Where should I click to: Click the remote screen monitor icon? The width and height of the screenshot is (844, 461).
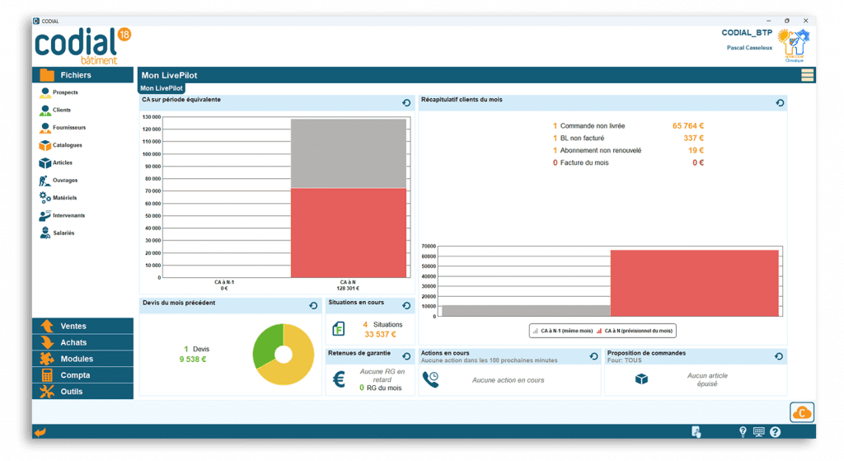tap(759, 432)
